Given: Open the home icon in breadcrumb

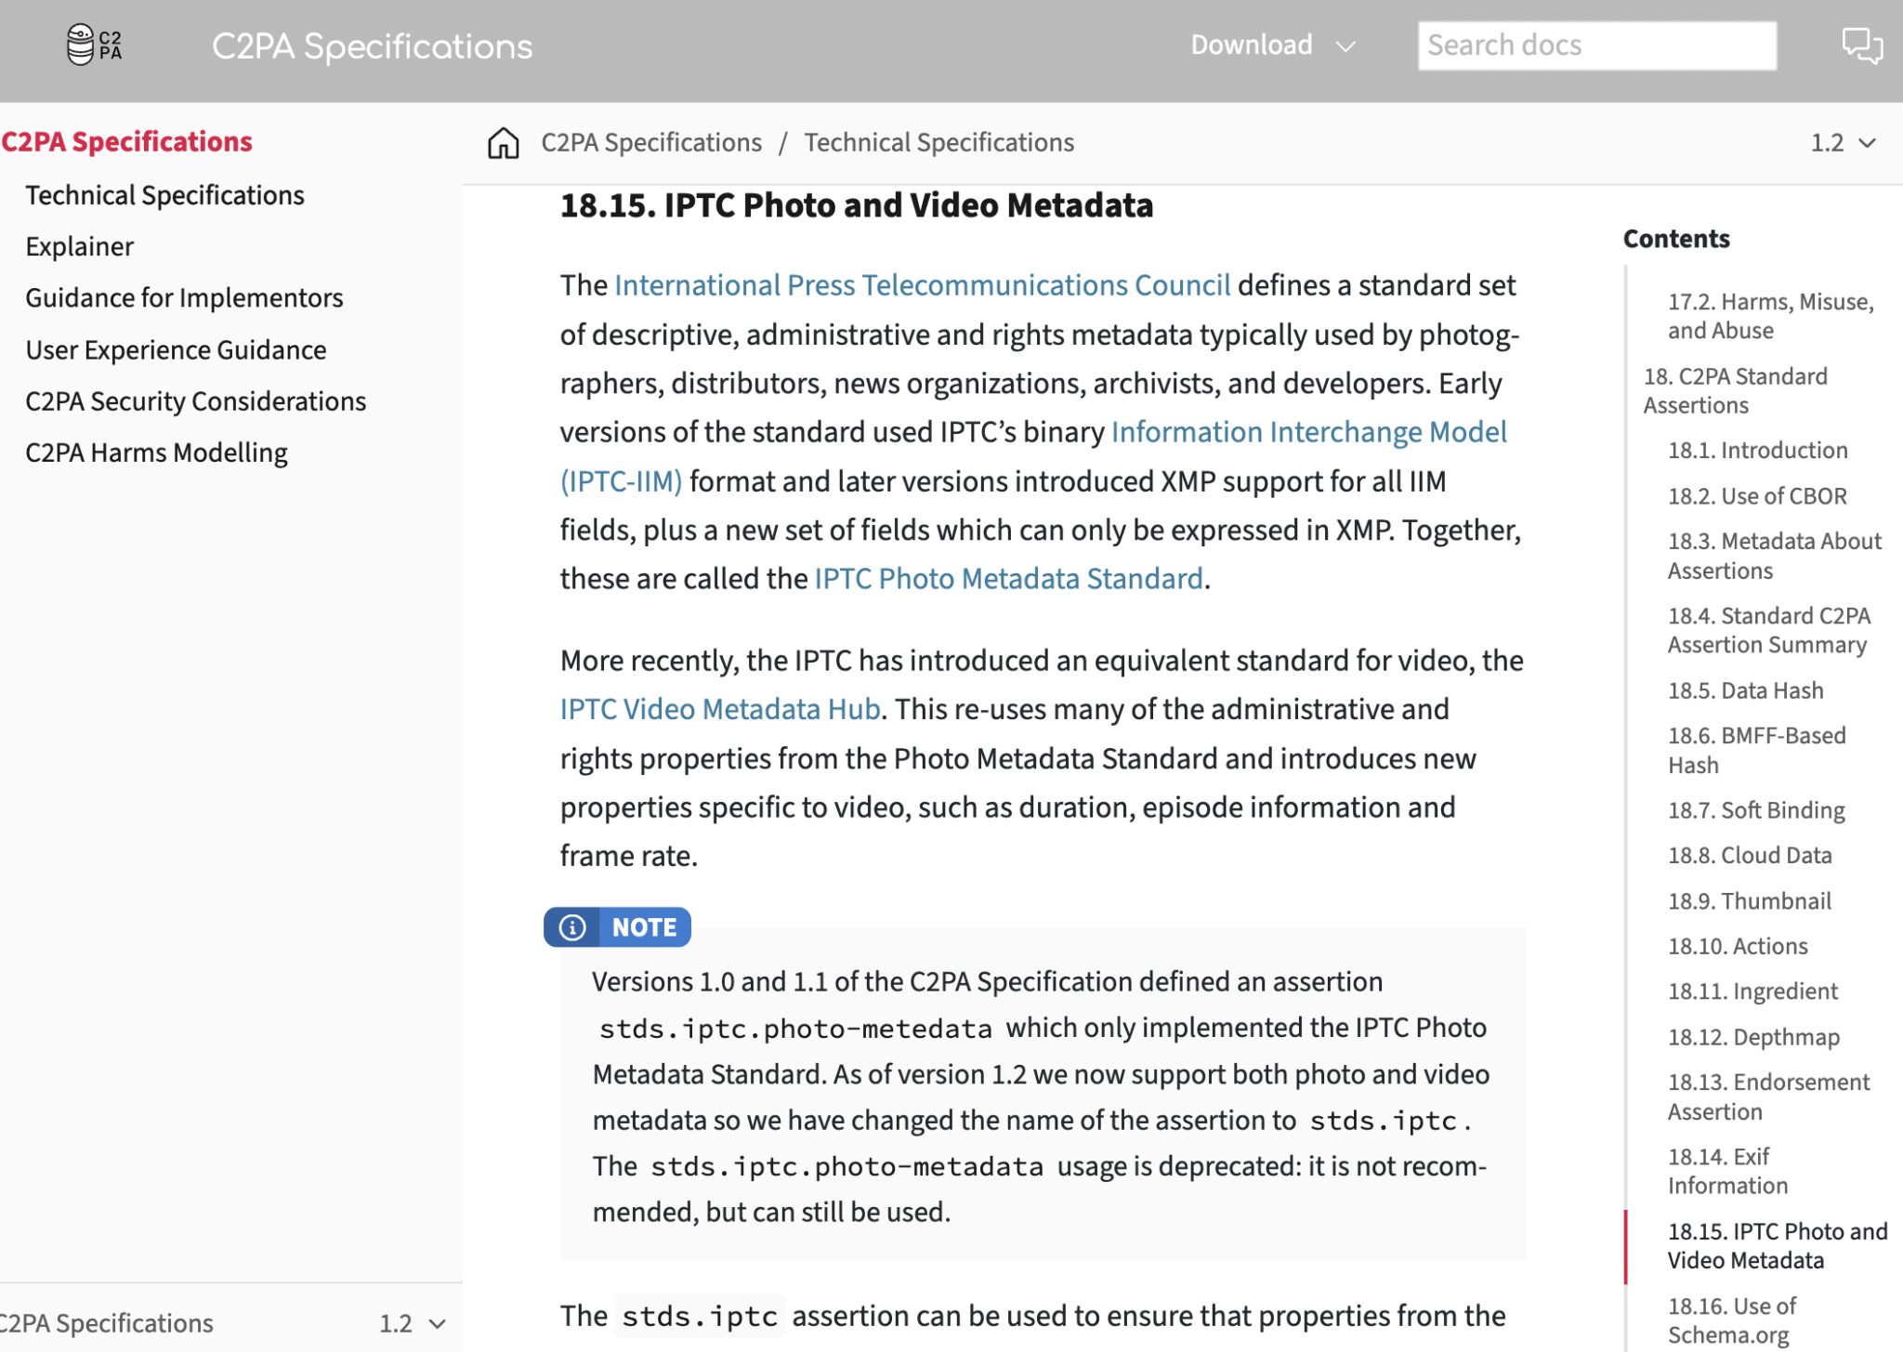Looking at the screenshot, I should click(503, 143).
